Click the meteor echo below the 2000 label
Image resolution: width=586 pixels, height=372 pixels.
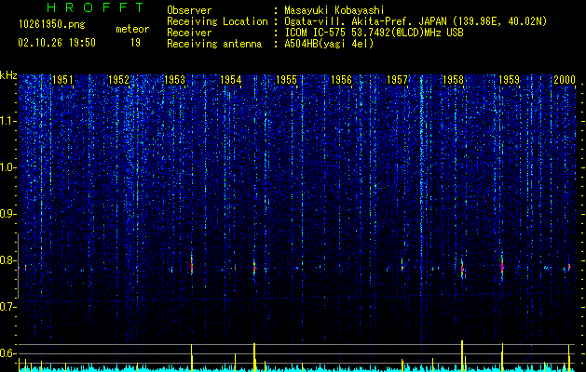click(569, 267)
